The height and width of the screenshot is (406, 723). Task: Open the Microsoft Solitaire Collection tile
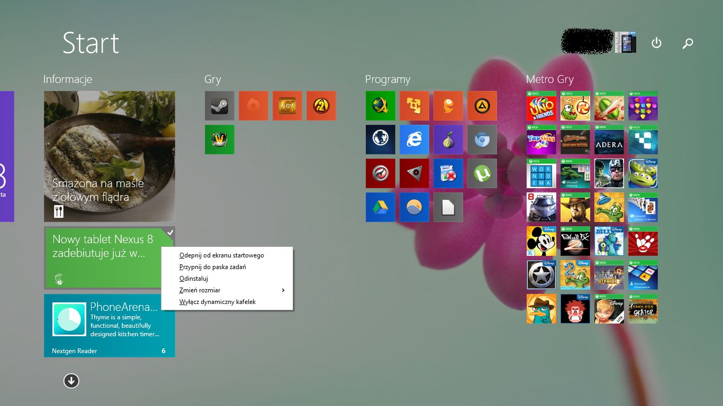point(643,207)
